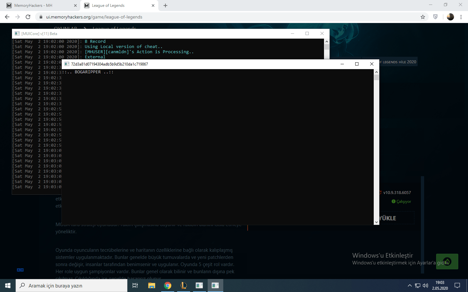Open the shield extension icon
Screen dimensions: 468x292
click(435, 17)
